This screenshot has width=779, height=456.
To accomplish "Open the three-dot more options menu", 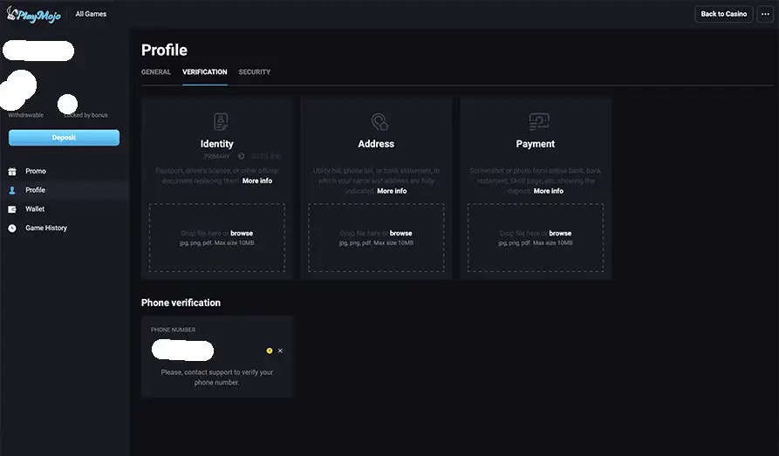I will 765,14.
